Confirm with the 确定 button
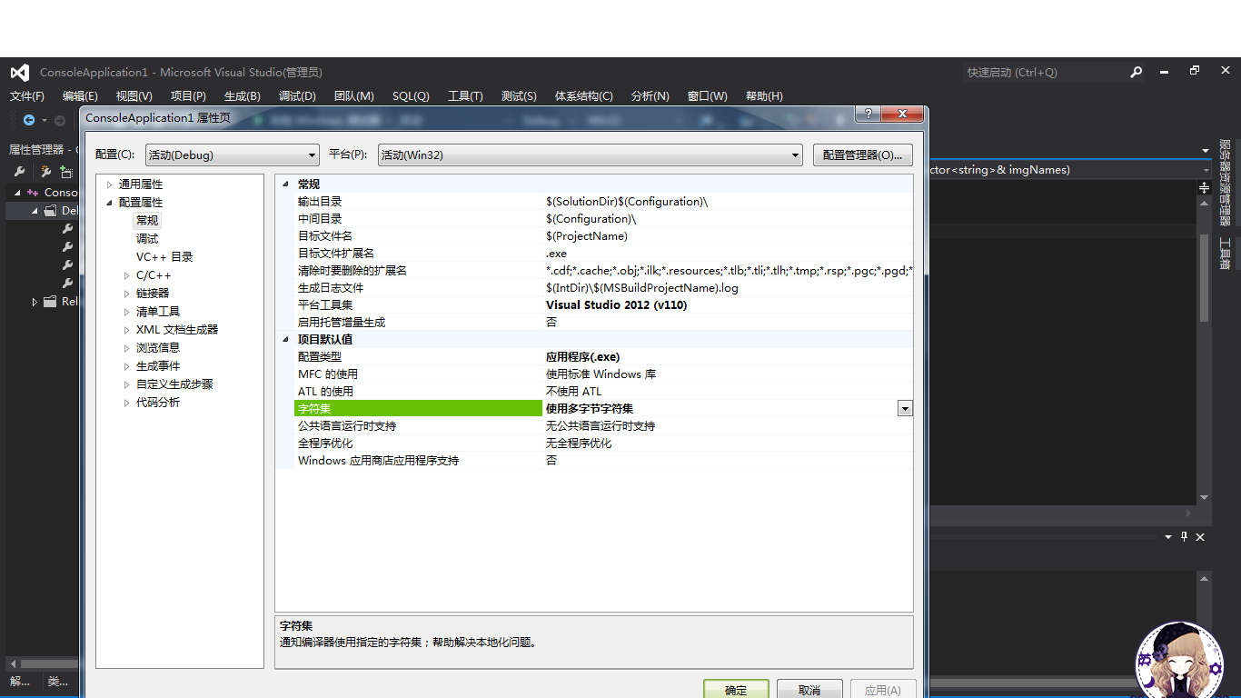This screenshot has width=1241, height=698. coord(736,689)
